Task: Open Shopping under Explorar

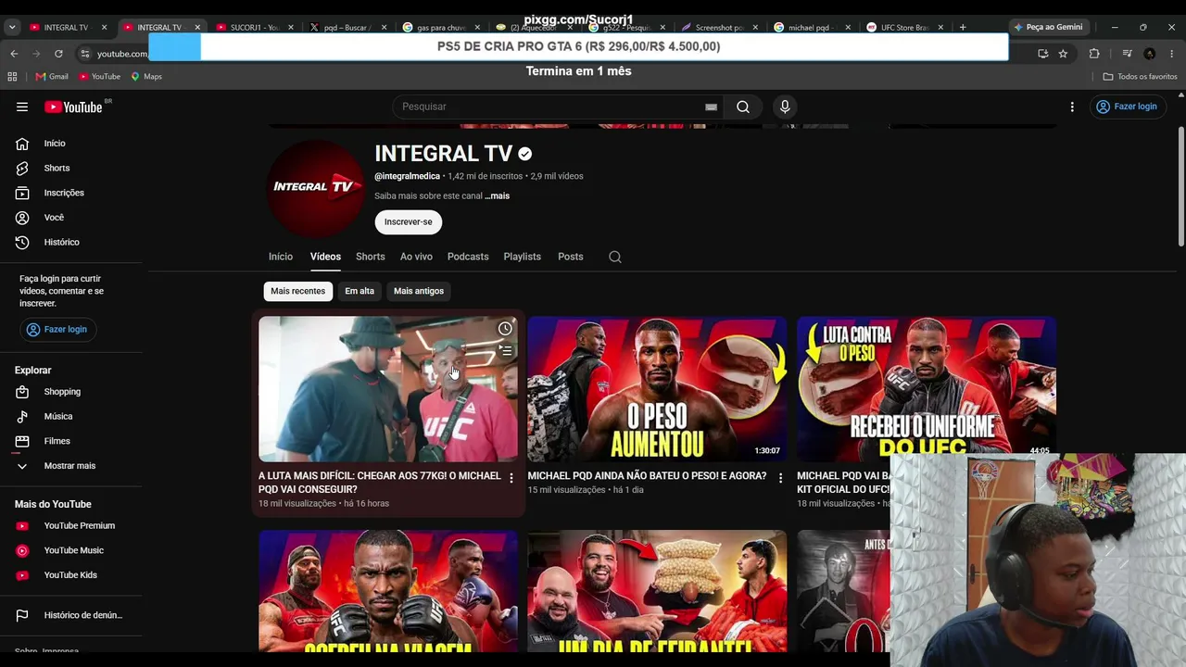Action: 62,392
